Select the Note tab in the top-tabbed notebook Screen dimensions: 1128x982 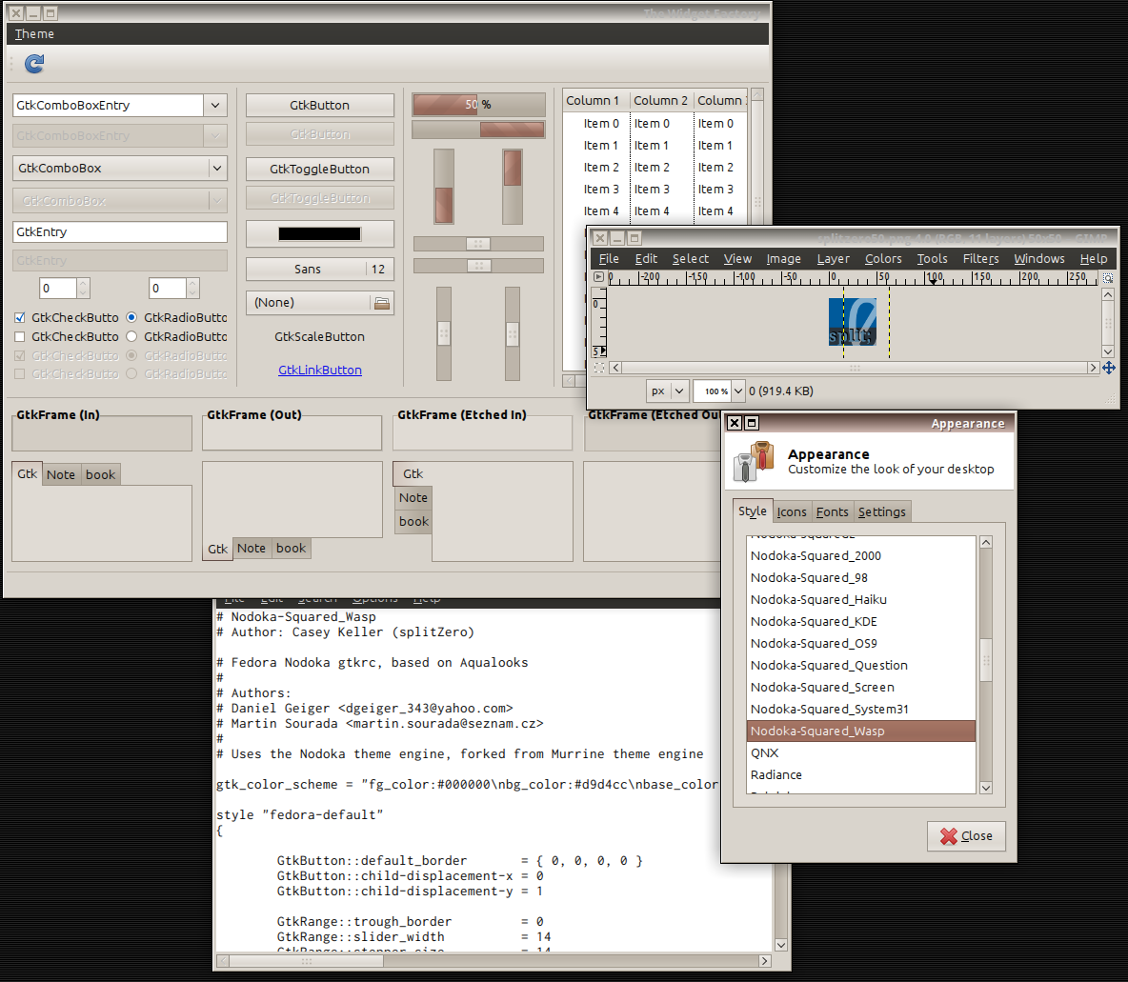click(x=60, y=475)
